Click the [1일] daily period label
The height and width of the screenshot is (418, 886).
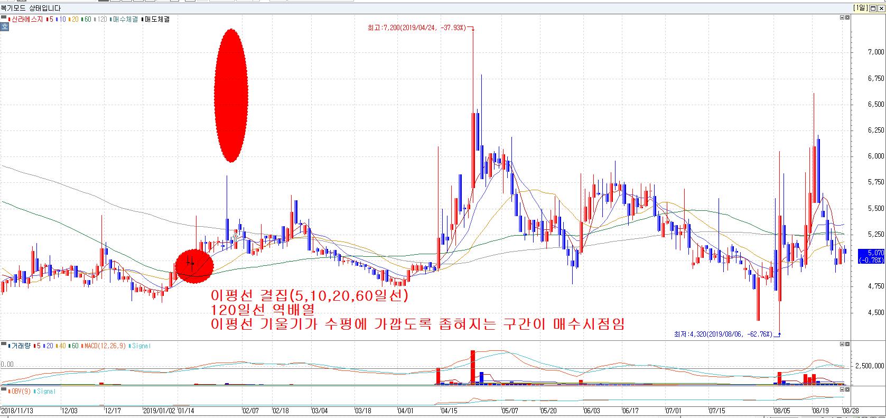[x=860, y=8]
